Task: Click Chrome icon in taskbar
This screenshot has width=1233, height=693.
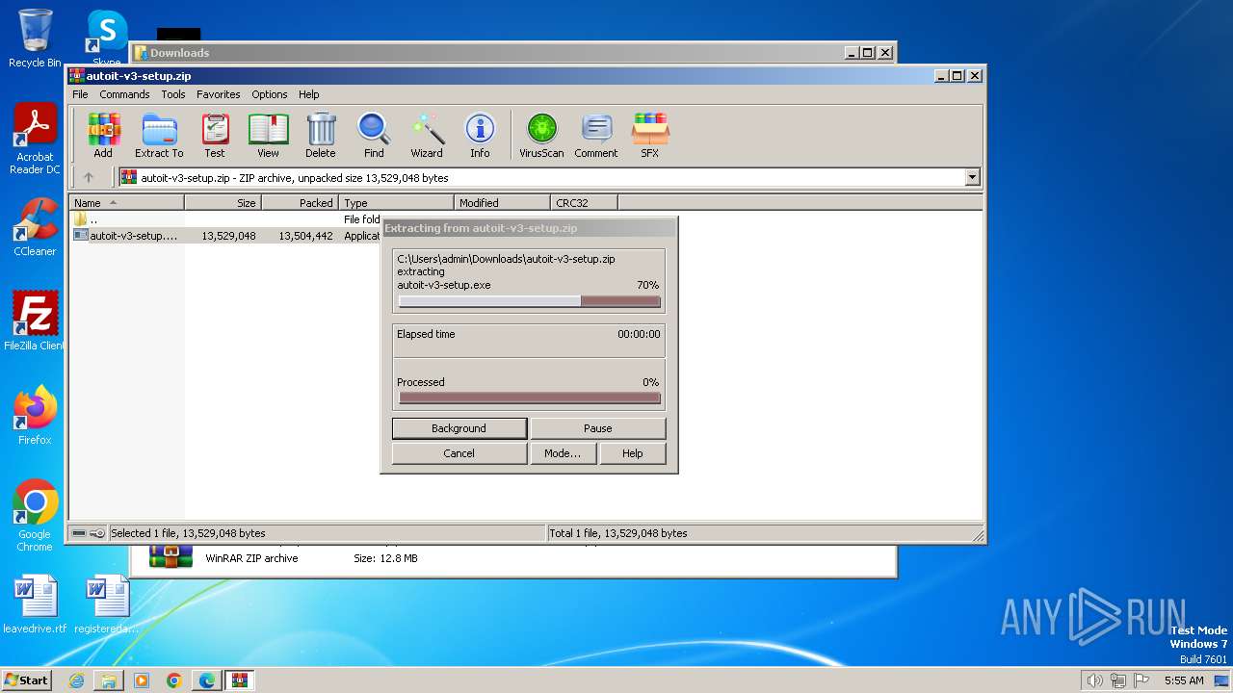Action: pyautogui.click(x=174, y=680)
